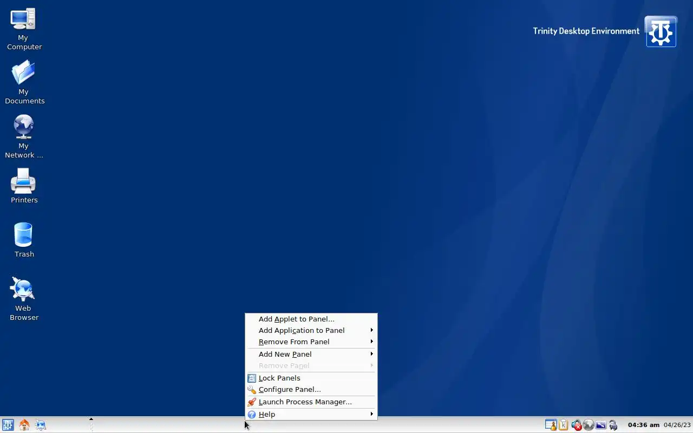
Task: Choose Launch Process Manager...
Action: 311,402
